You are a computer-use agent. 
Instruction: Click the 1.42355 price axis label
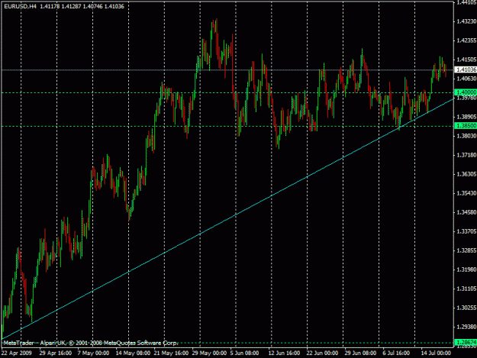pyautogui.click(x=466, y=40)
